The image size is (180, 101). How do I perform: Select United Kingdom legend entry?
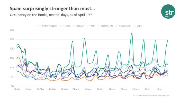47,26
